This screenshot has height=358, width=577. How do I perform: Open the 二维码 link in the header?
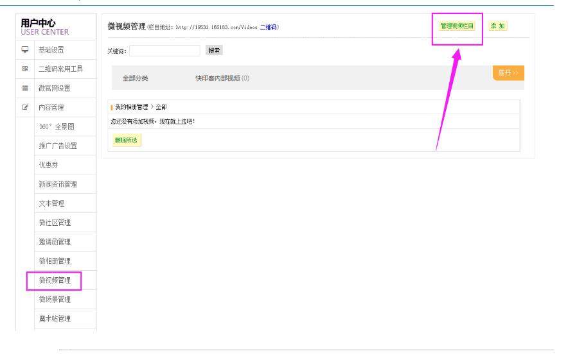click(268, 28)
